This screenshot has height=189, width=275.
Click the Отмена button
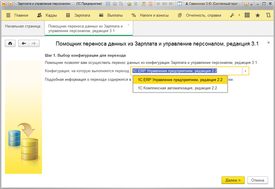(257, 180)
